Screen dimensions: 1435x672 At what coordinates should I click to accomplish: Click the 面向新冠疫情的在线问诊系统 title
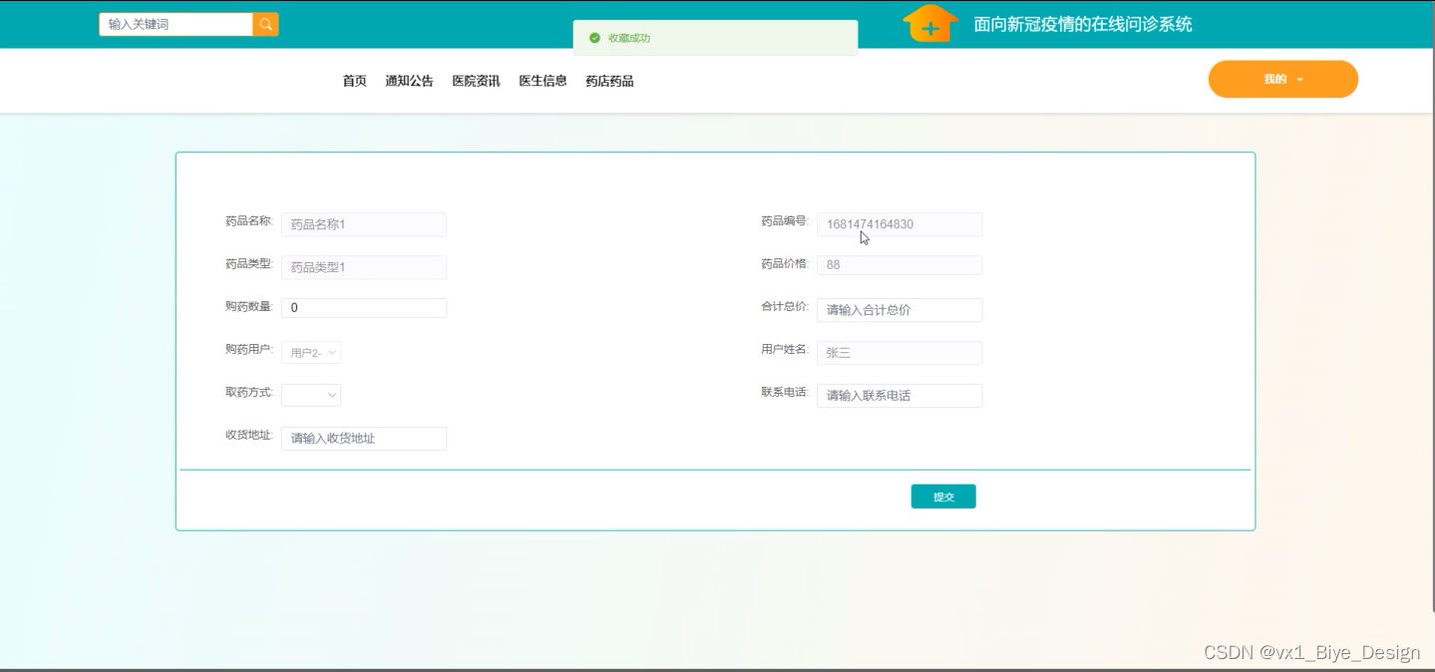point(1083,24)
